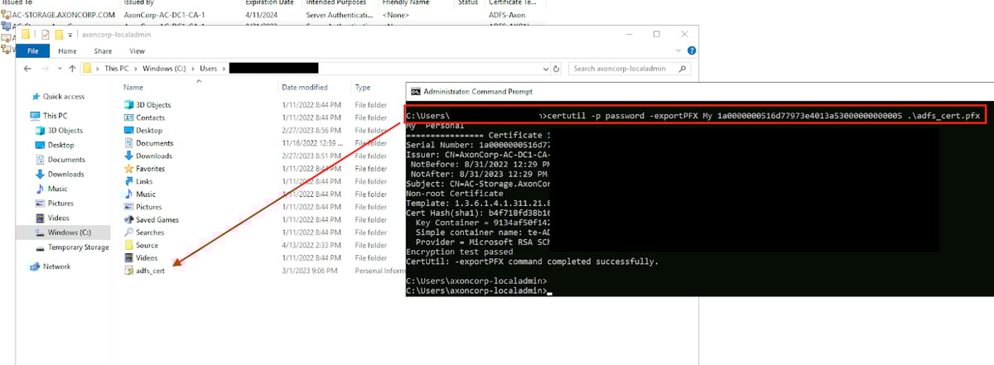This screenshot has width=994, height=365.
Task: Open Explorer help question mark icon
Action: 691,50
